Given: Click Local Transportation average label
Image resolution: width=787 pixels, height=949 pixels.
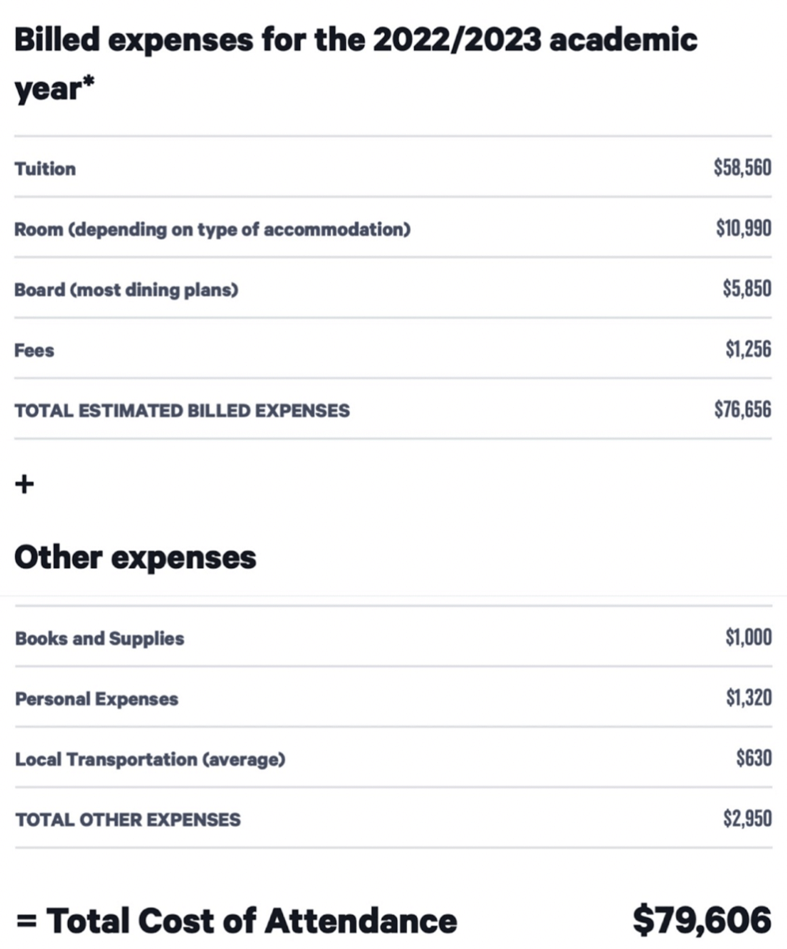Looking at the screenshot, I should pos(150,760).
